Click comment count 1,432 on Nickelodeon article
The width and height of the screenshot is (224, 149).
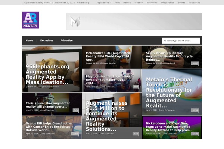coord(195,134)
